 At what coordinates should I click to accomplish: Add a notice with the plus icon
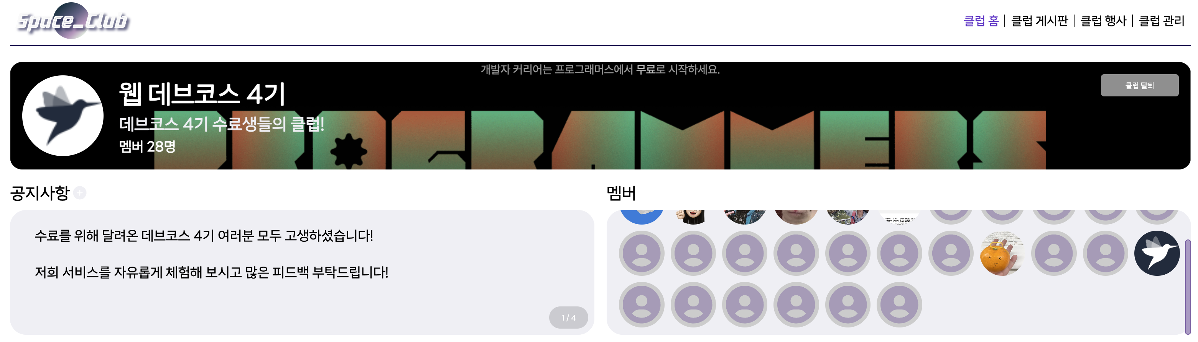click(80, 192)
